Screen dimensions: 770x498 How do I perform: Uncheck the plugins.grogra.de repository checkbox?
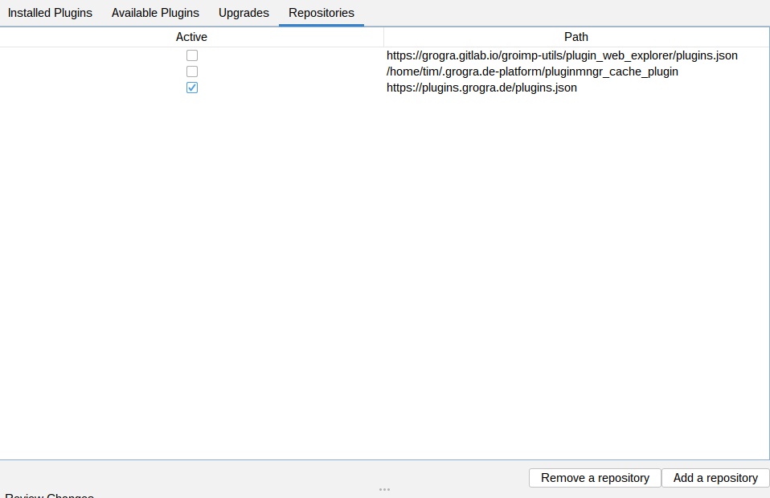coord(192,88)
